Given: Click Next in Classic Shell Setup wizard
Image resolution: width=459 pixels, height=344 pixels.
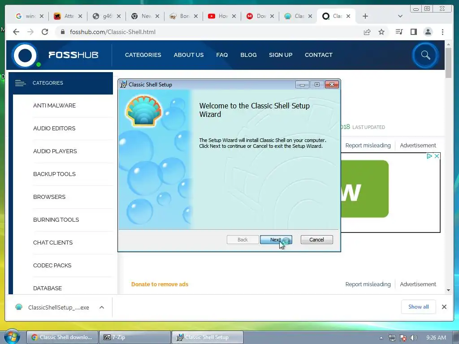Looking at the screenshot, I should (x=276, y=240).
